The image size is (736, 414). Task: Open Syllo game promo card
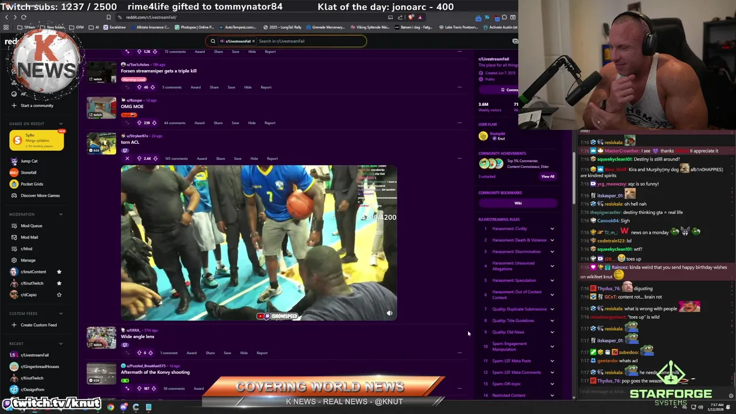click(x=36, y=140)
